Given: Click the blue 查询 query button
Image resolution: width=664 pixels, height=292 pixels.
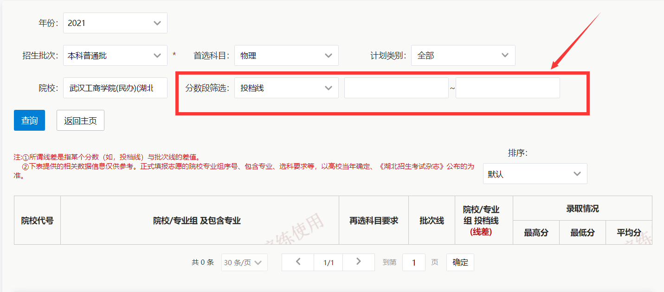Looking at the screenshot, I should (x=29, y=120).
